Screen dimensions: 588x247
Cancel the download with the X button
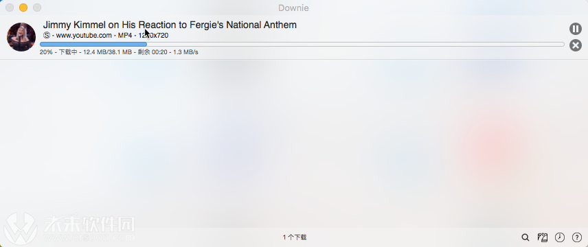(x=575, y=46)
